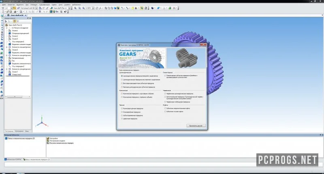324x174 pixels.
Task: Click the Построение модели library icon
Action: click(x=48, y=141)
